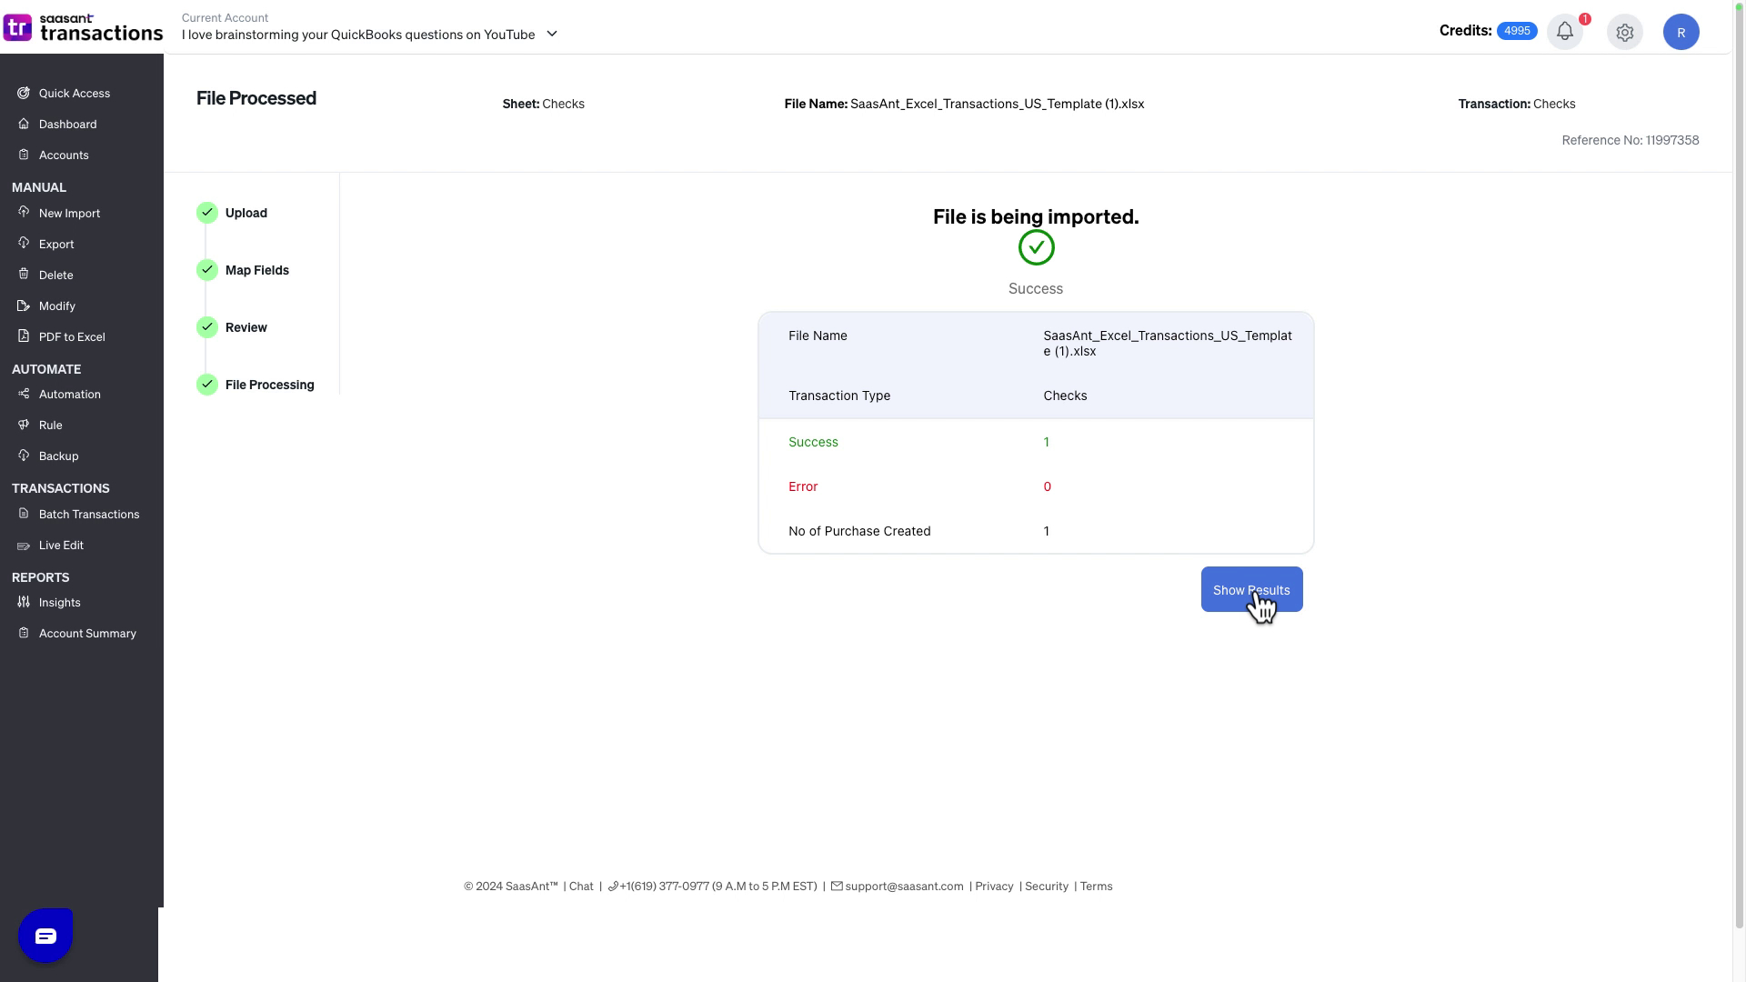Screen dimensions: 1746x982
Task: Select Batch Transactions in the sidebar
Action: [x=89, y=515]
